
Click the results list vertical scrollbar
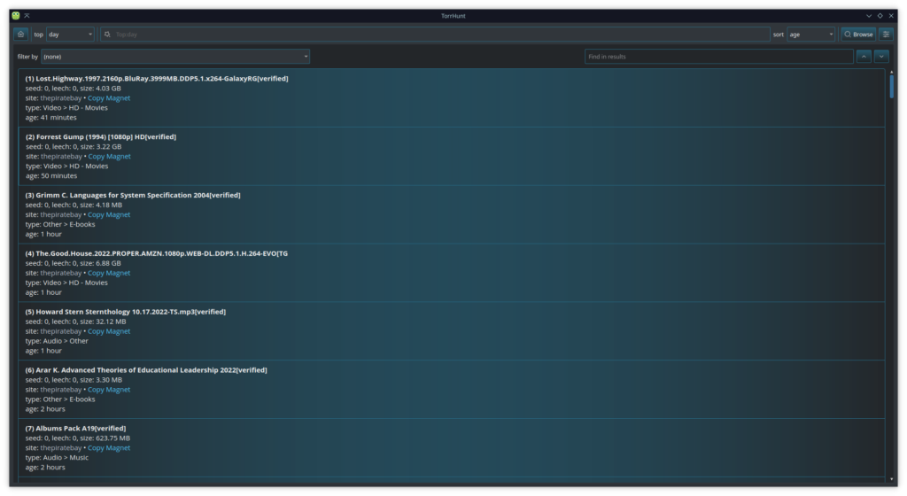tap(891, 87)
